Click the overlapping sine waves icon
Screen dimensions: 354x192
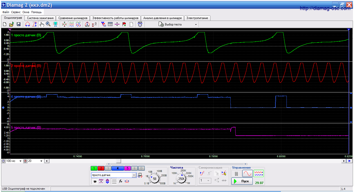pyautogui.click(x=79, y=24)
